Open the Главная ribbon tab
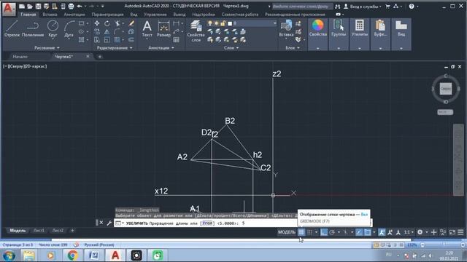467x262 pixels. [28, 15]
